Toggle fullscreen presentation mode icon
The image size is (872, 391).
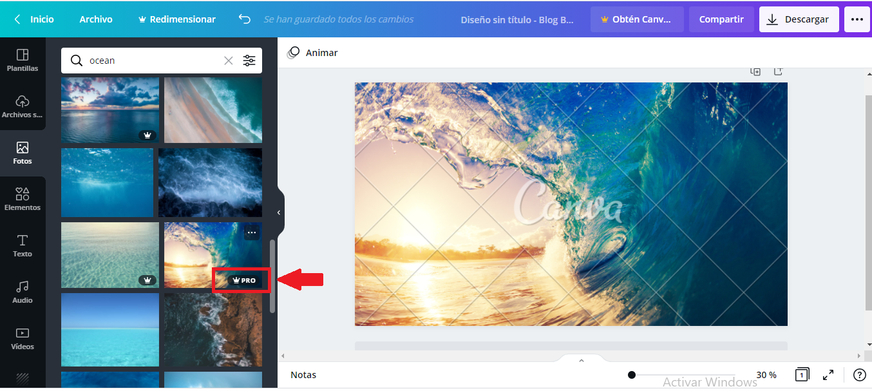[828, 375]
